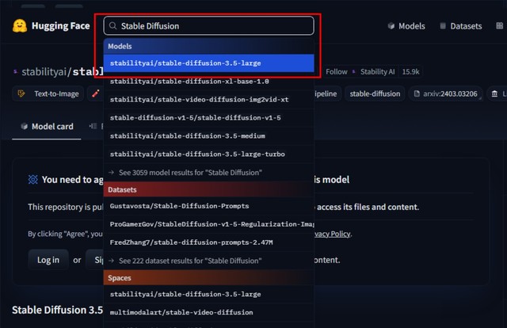Click the search magnifier icon
507x328 pixels.
(112, 26)
